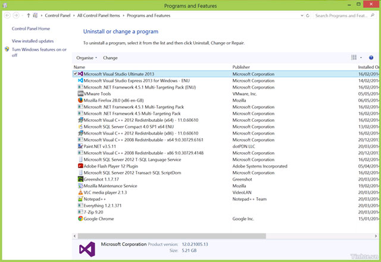Click the Adobe Flash Player 12 icon
Viewport: 381px width, 262px height.
click(80, 166)
